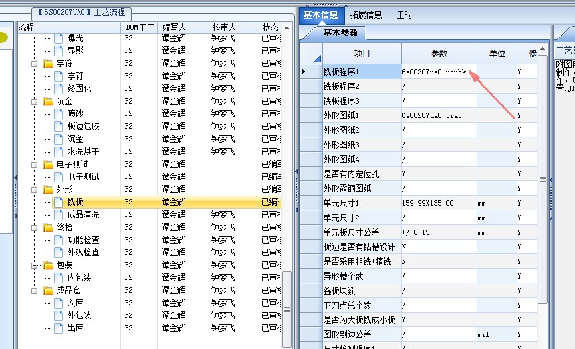Click the 曝光 document icon

[x=58, y=38]
